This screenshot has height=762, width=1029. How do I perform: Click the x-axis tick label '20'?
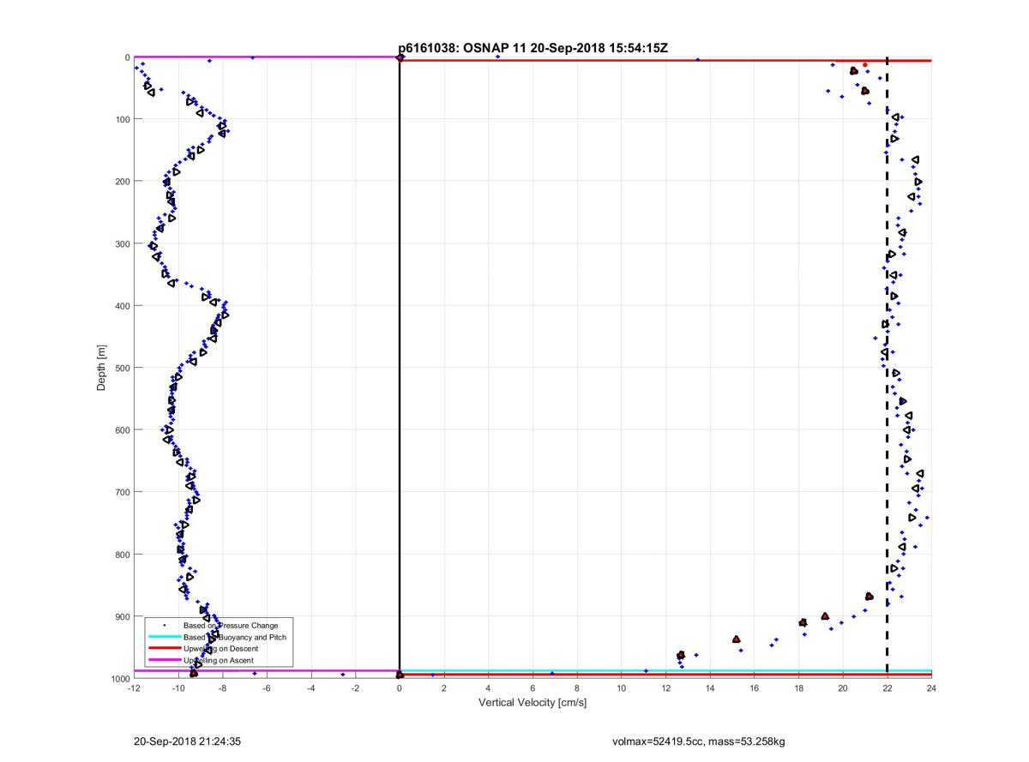pos(843,687)
